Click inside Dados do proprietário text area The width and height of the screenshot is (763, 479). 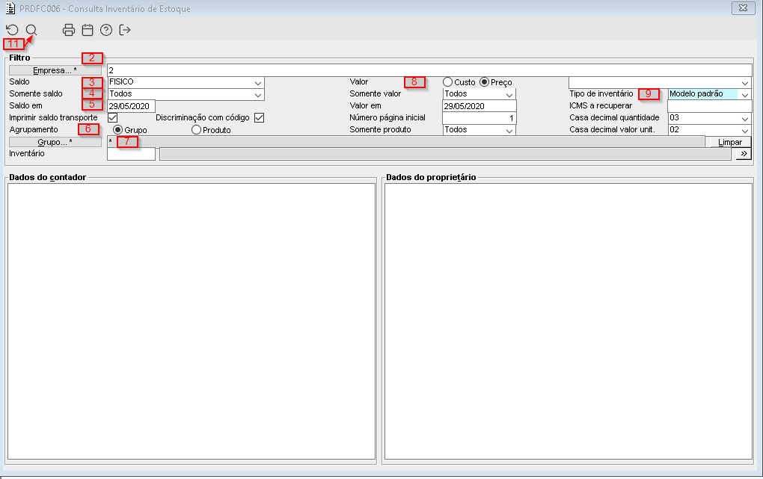click(x=569, y=321)
